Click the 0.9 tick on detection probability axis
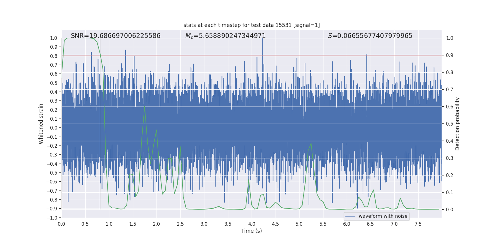The width and height of the screenshot is (491, 245). [450, 55]
